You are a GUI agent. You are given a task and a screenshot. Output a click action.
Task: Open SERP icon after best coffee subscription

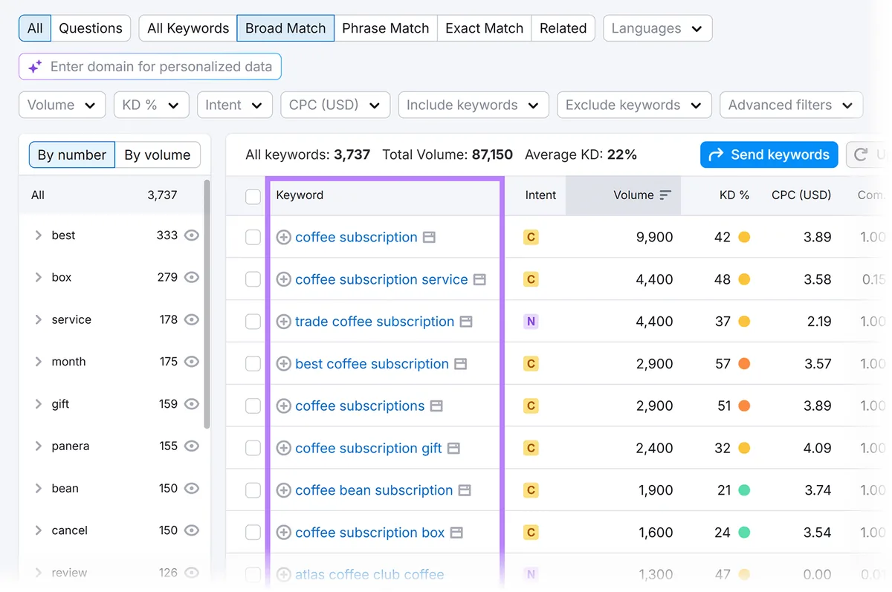(461, 364)
